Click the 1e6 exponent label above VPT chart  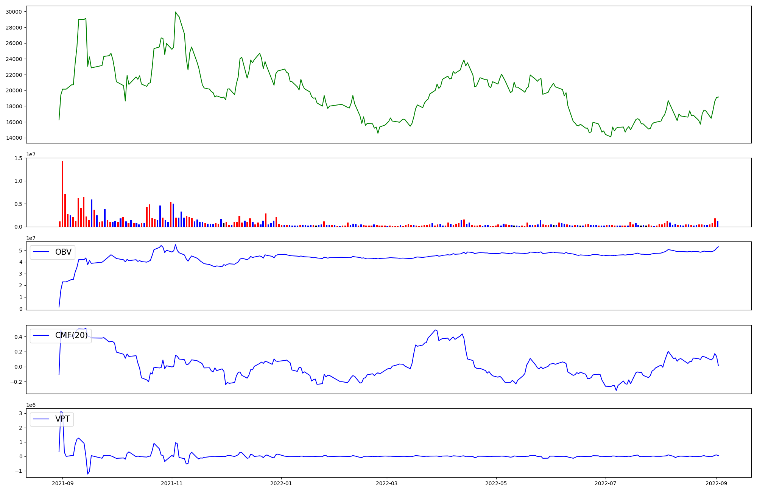click(x=31, y=405)
